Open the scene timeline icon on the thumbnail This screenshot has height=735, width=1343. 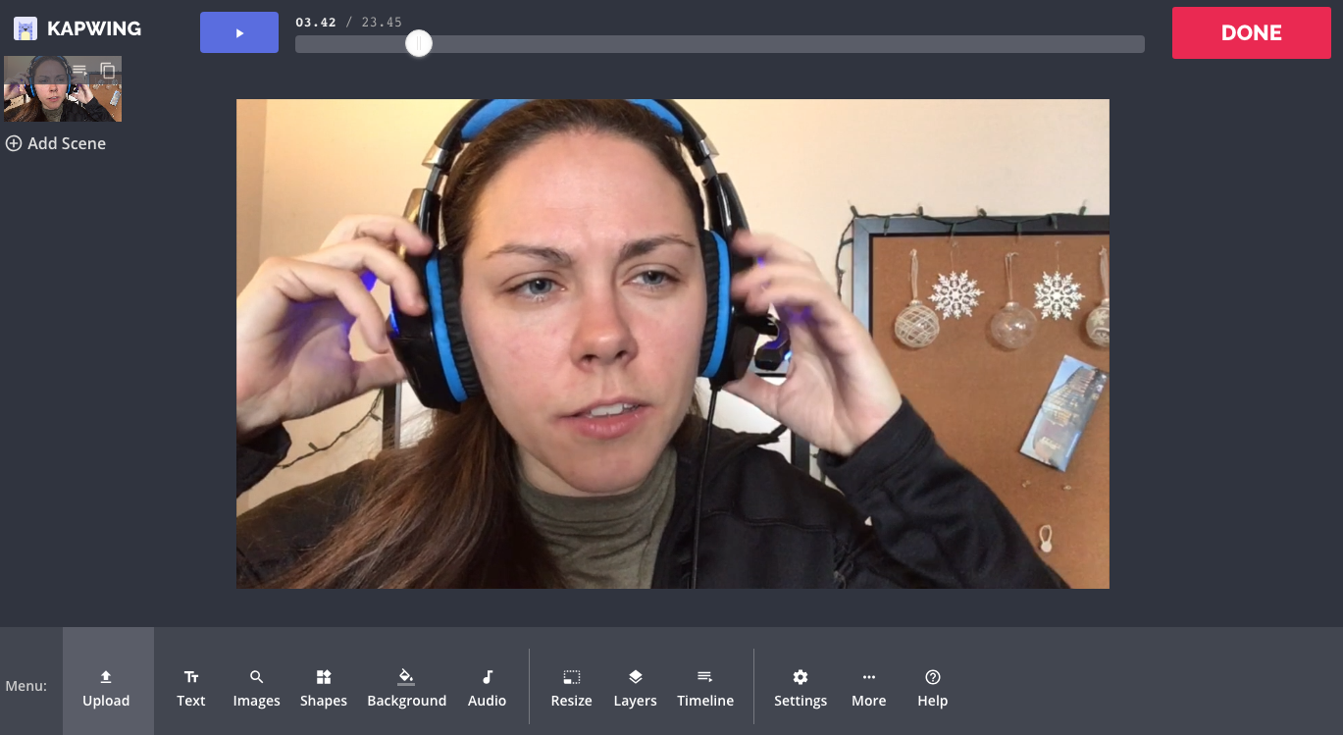click(x=80, y=71)
